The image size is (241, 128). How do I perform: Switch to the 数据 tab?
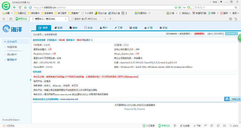point(59,28)
